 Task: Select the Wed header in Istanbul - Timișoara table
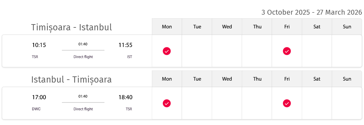227,79
